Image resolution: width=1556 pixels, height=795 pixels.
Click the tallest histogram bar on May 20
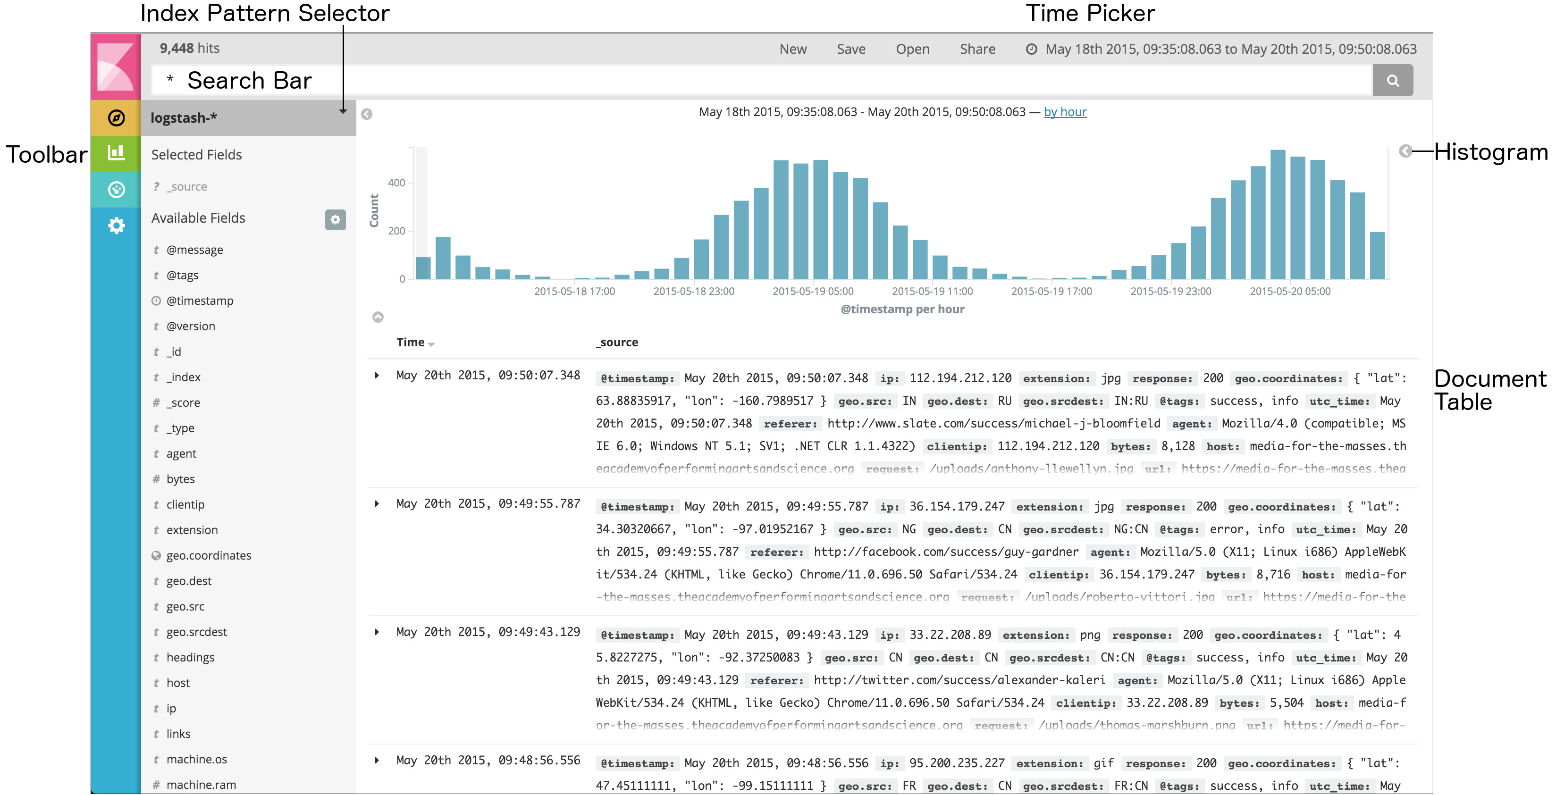tap(1278, 214)
